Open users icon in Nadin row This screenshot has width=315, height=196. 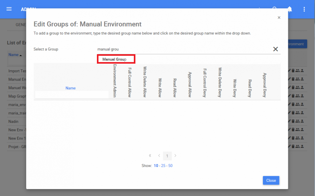point(302,121)
